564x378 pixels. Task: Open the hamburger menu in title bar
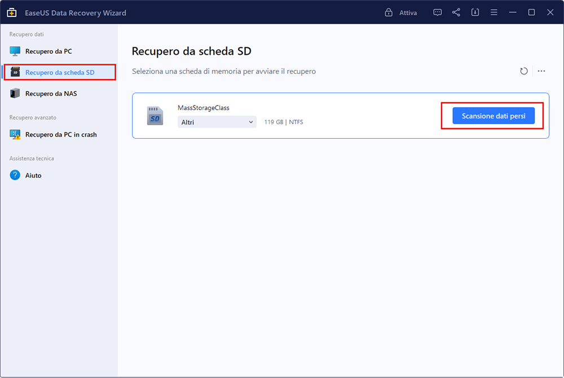[494, 12]
